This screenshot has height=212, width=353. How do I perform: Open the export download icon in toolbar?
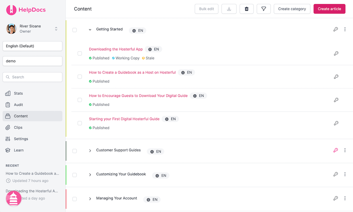229,9
